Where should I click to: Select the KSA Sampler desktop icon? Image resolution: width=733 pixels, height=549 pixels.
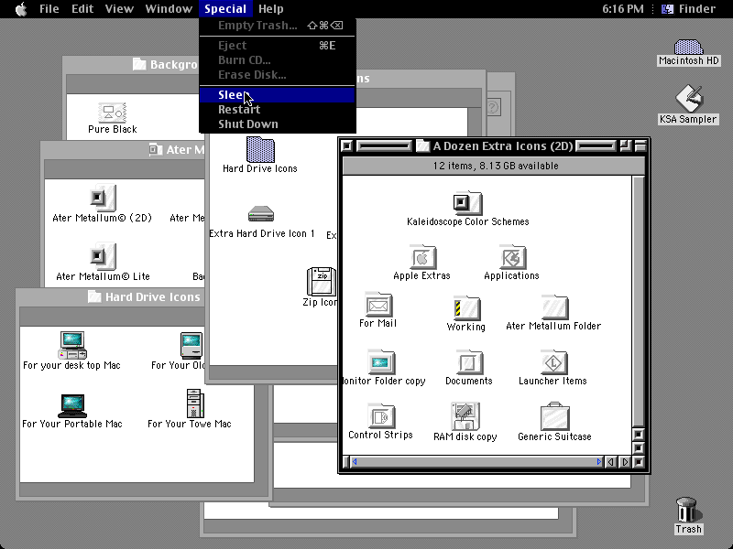pos(689,99)
